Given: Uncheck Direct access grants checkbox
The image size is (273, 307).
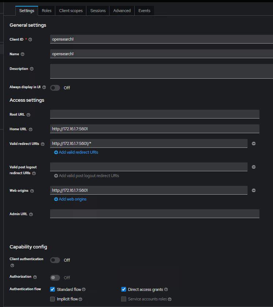Looking at the screenshot, I should [124, 289].
